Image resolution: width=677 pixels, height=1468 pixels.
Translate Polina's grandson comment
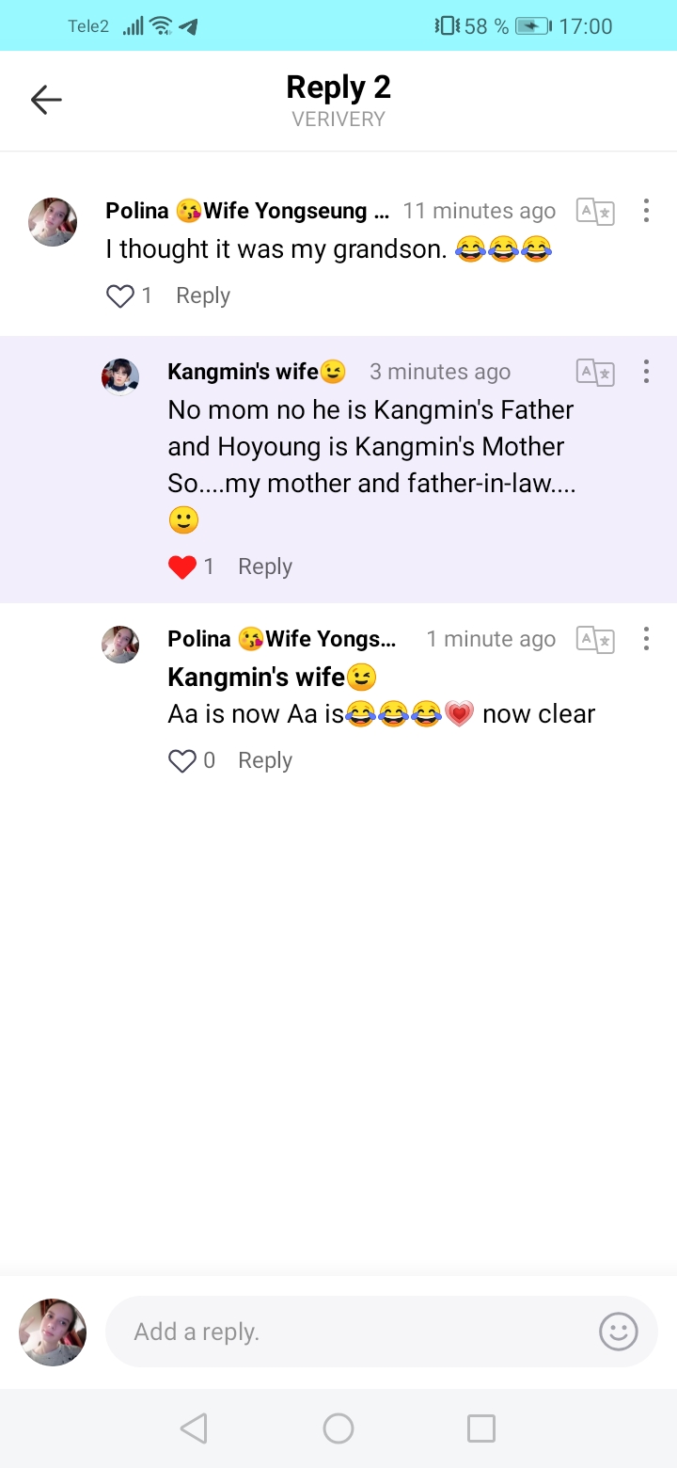[x=595, y=212]
